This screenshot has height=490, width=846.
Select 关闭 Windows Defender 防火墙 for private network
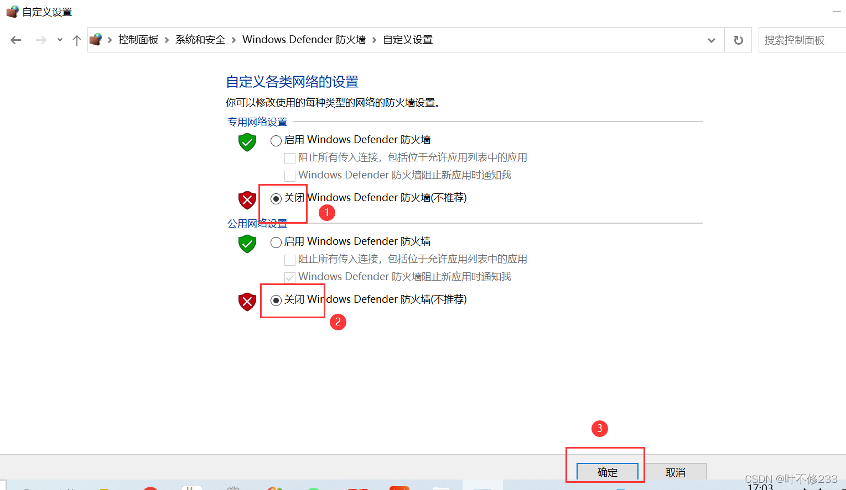(x=276, y=198)
